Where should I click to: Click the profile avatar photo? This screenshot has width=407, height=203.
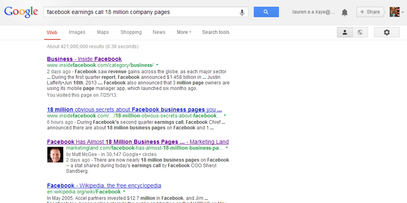[395, 12]
